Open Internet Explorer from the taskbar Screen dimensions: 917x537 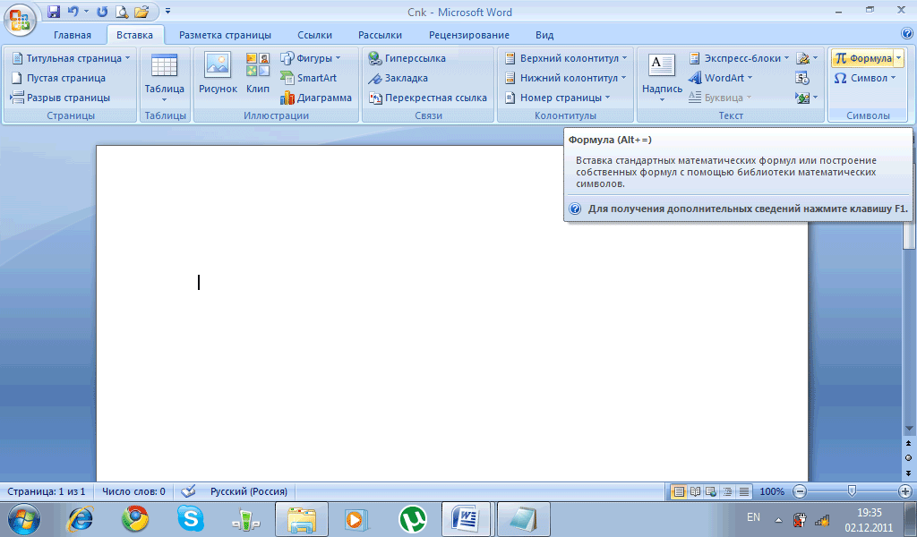80,519
